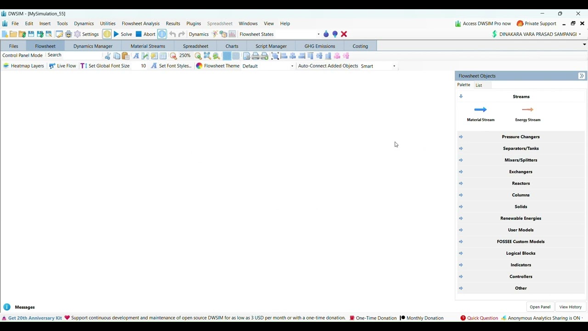Toggle Heatmap Layers display

pos(23,66)
